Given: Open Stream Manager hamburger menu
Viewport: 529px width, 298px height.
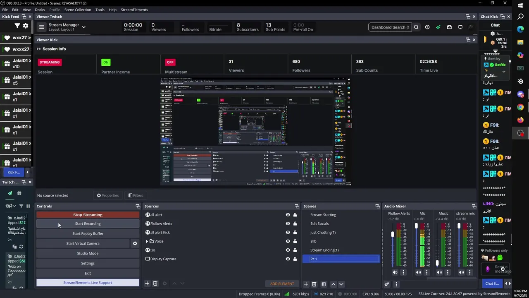Looking at the screenshot, I should [41, 27].
